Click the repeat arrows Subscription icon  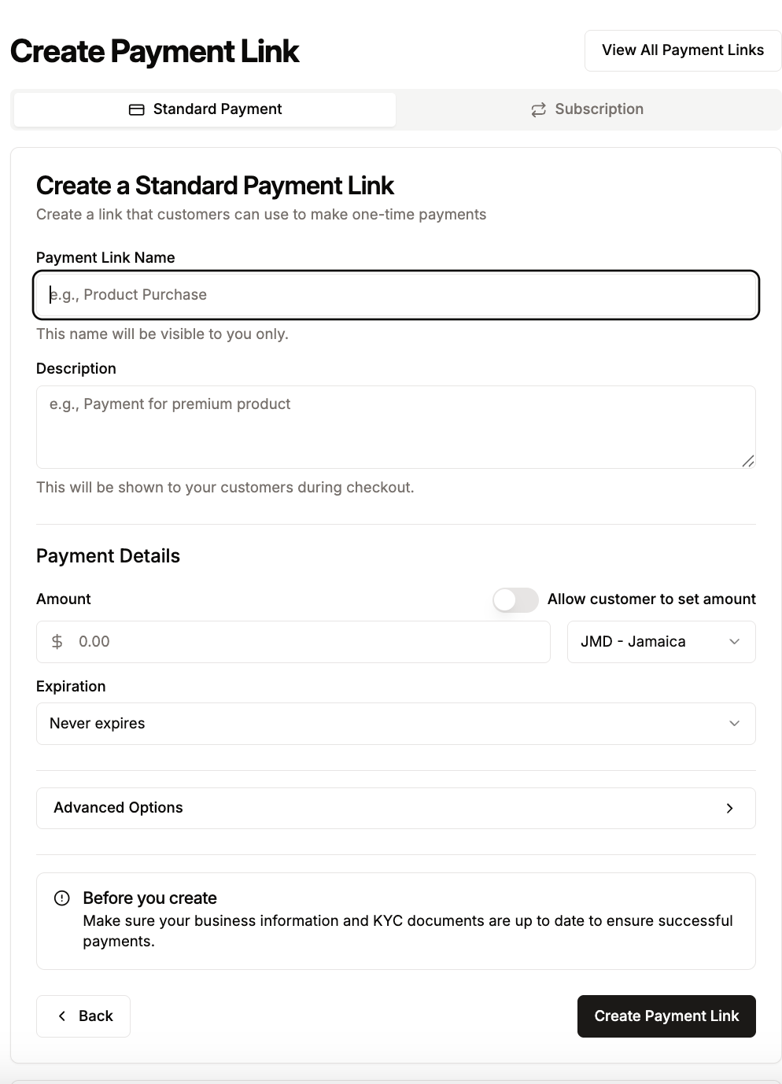pyautogui.click(x=538, y=110)
